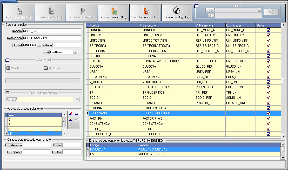Toggle Status checkbox for UREA row
The height and width of the screenshot is (170, 288).
(x=268, y=72)
